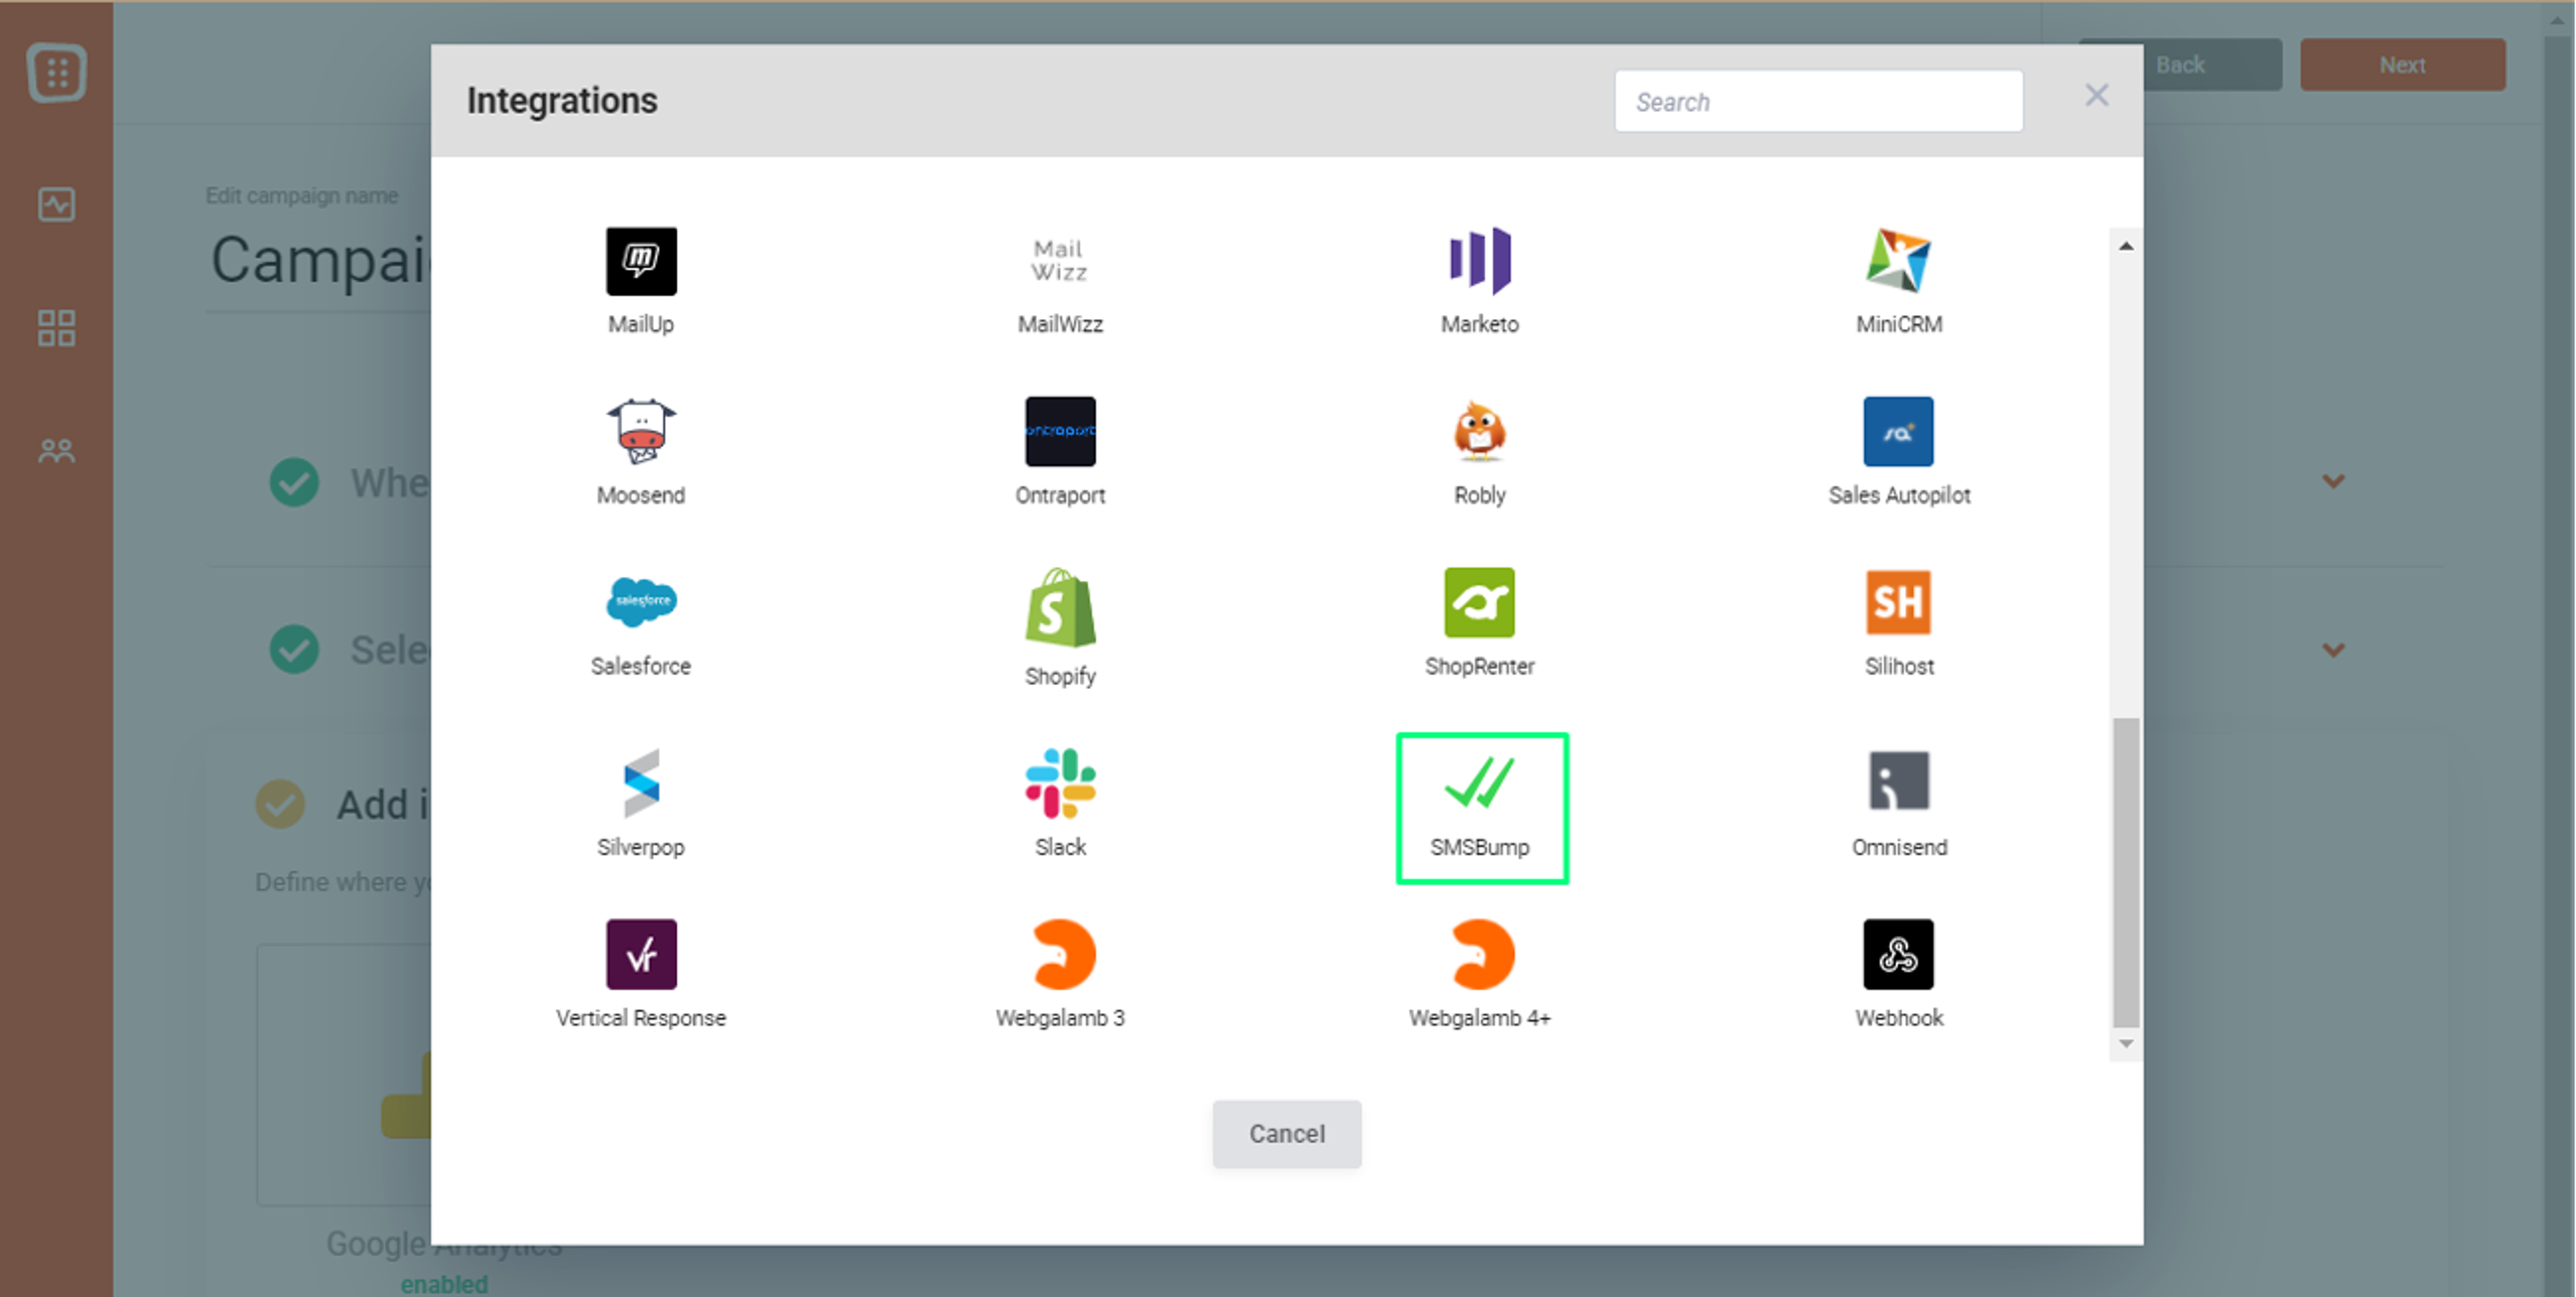The image size is (2576, 1297).
Task: Select the Silverpop integration icon
Action: [x=641, y=784]
